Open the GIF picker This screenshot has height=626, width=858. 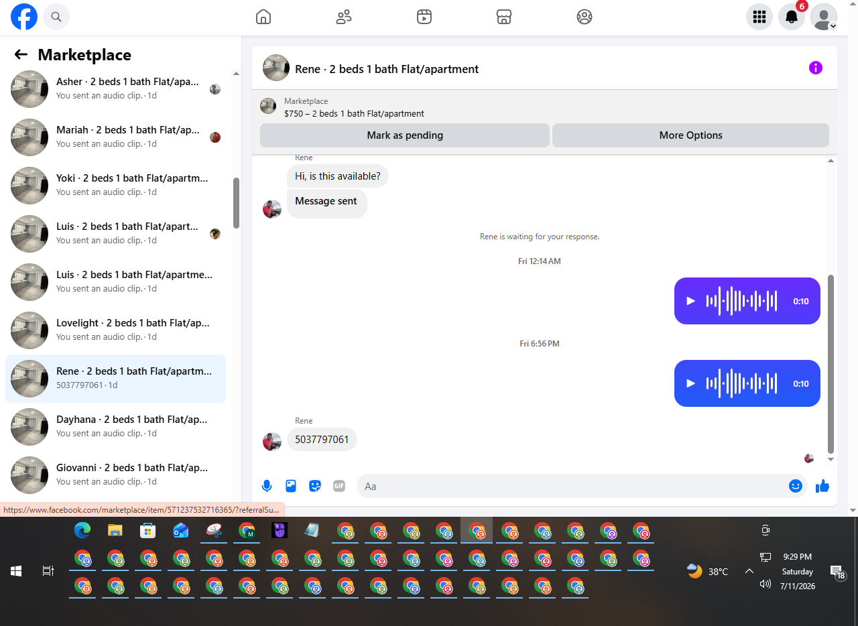(339, 486)
